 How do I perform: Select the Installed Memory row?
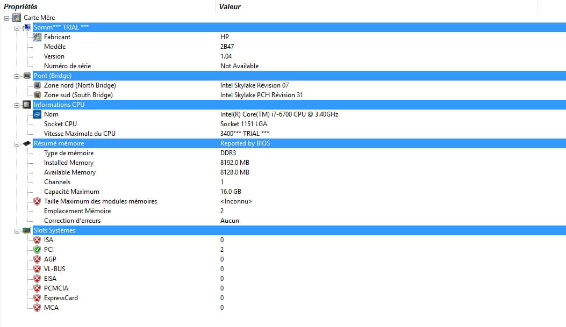[69, 163]
